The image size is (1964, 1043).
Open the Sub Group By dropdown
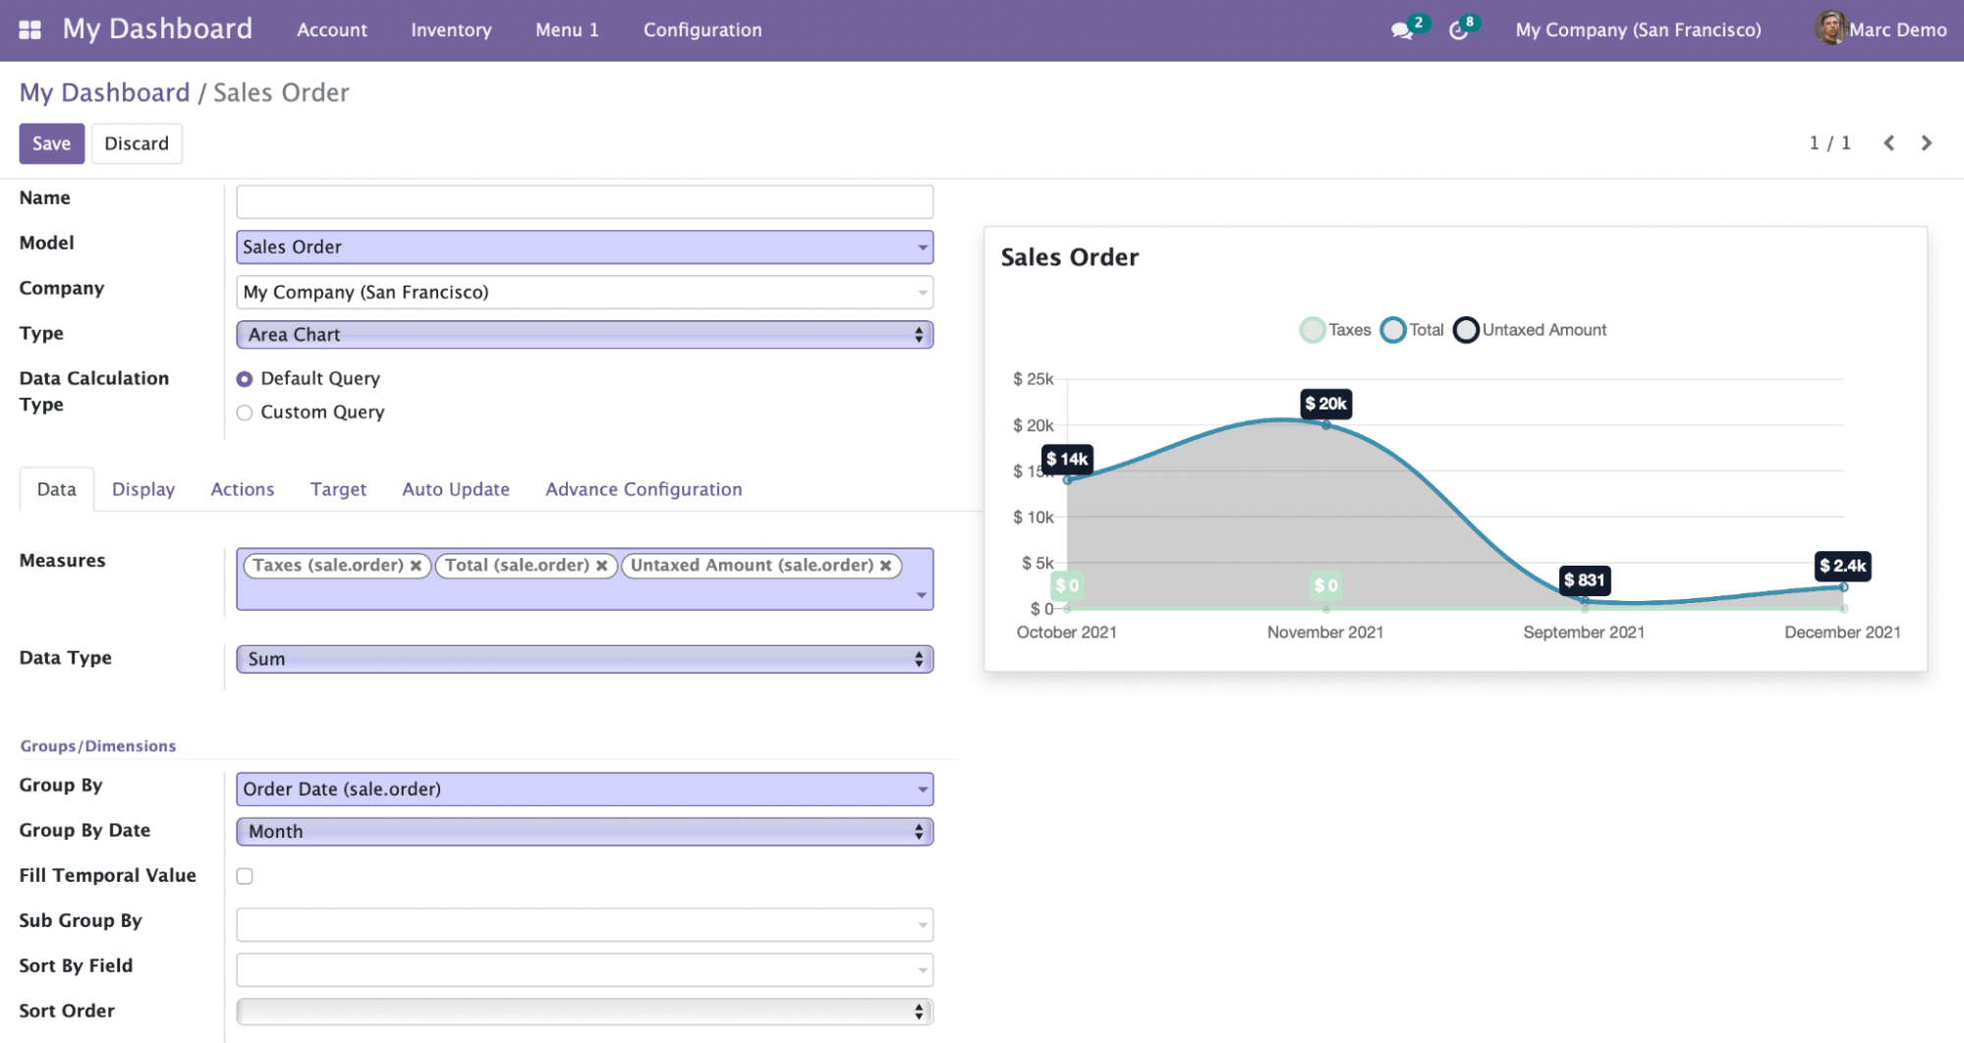tap(585, 925)
